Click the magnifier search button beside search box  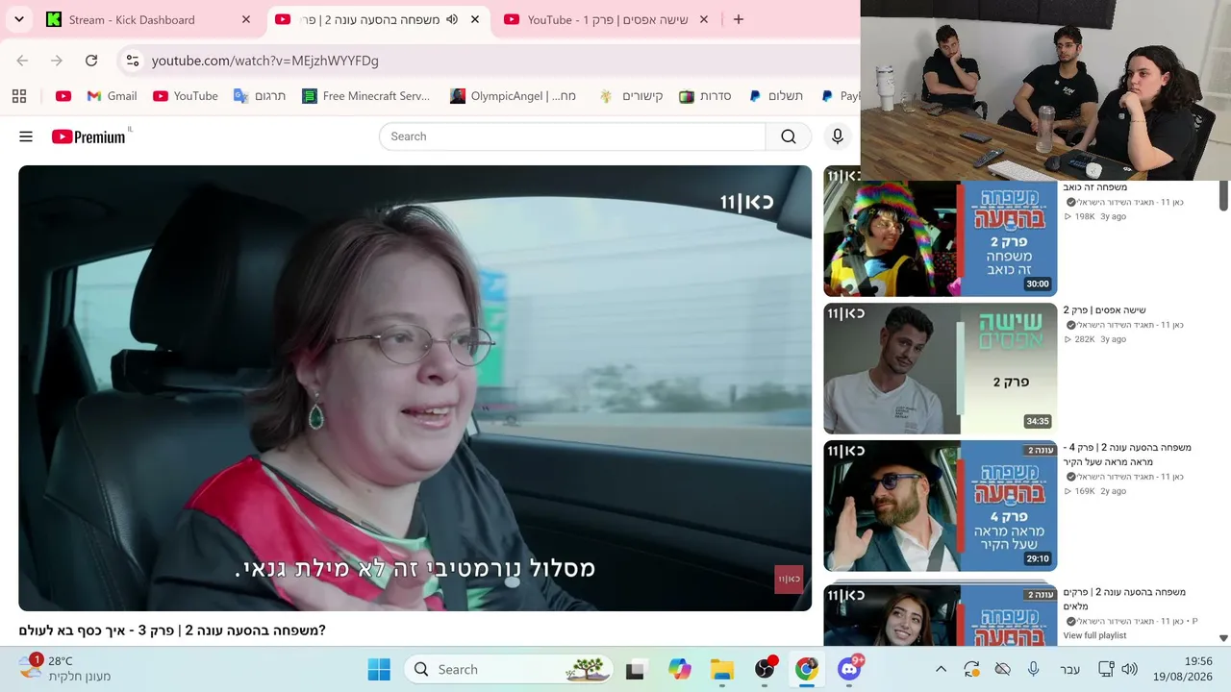pyautogui.click(x=789, y=136)
